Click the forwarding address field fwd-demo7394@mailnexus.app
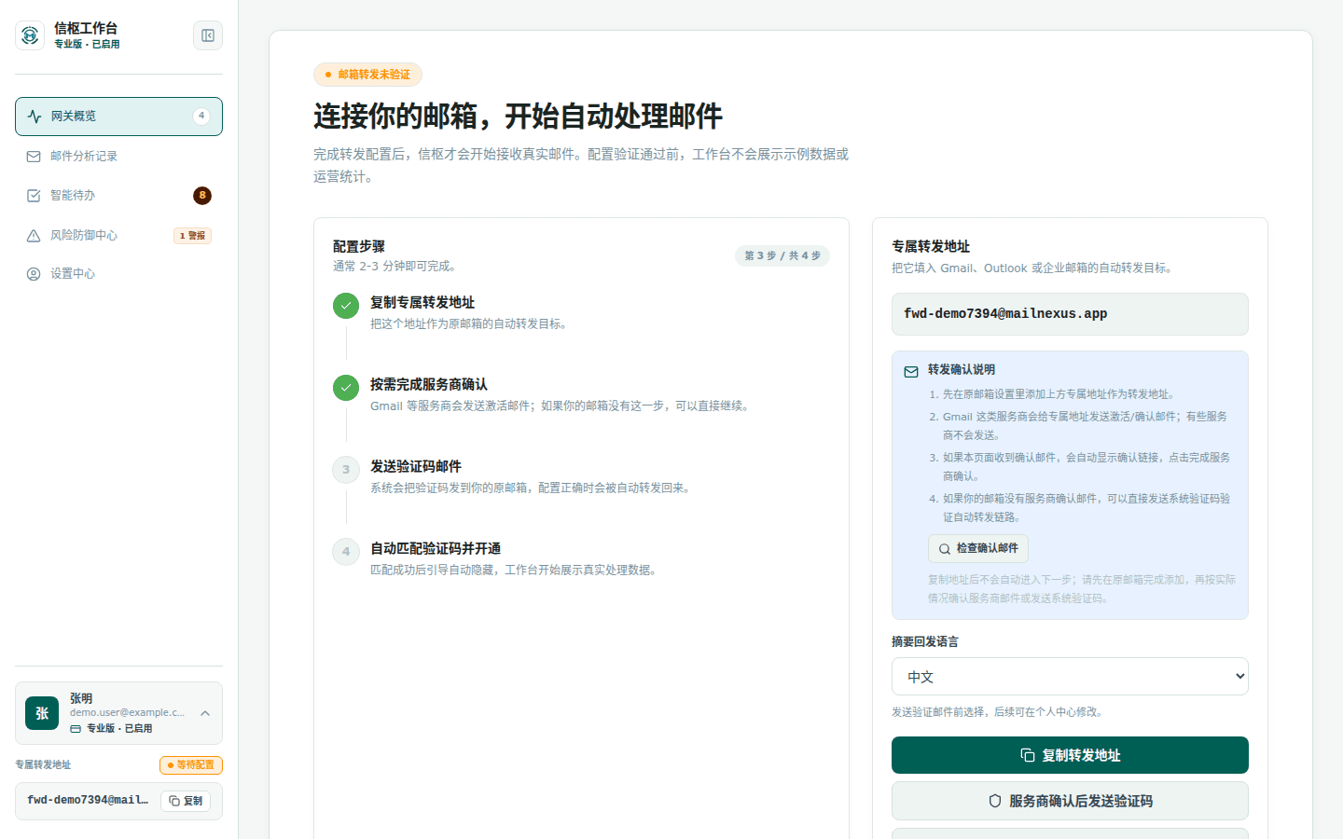 [1070, 314]
